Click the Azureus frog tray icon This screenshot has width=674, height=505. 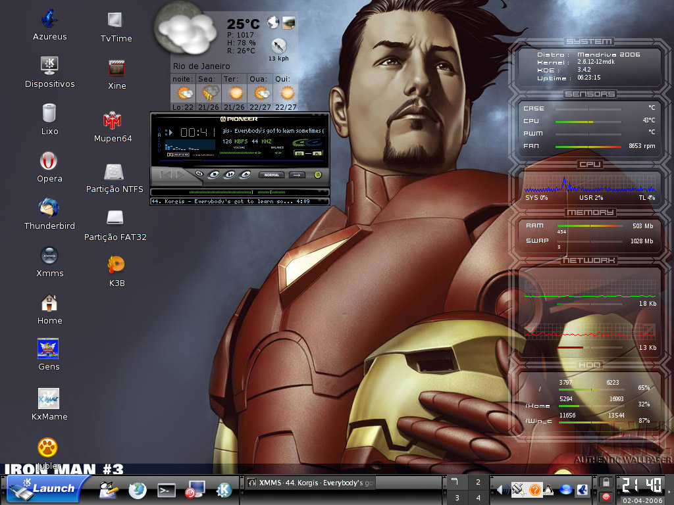point(583,490)
